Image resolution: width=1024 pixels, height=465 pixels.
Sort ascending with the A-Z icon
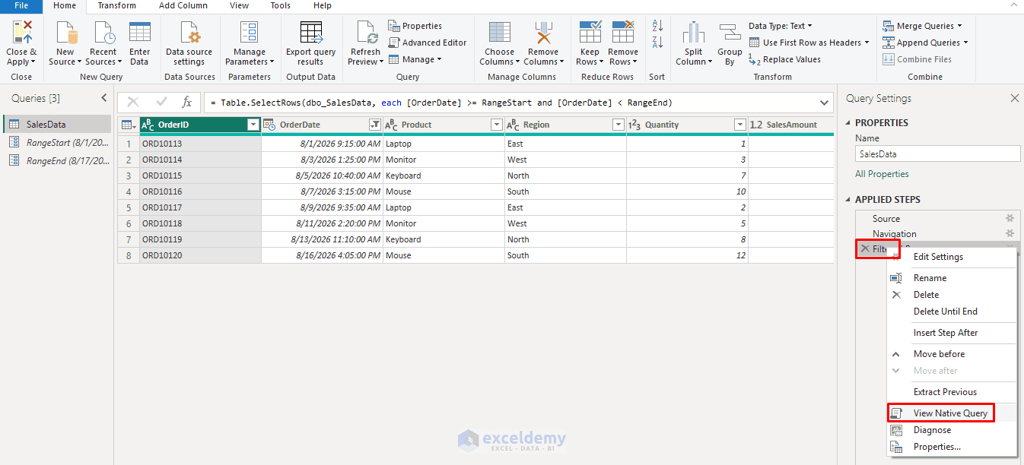pos(658,26)
